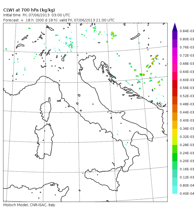The image size is (194, 211).
Task: Select the 0.44E-03 legend value
Action: point(187,112)
